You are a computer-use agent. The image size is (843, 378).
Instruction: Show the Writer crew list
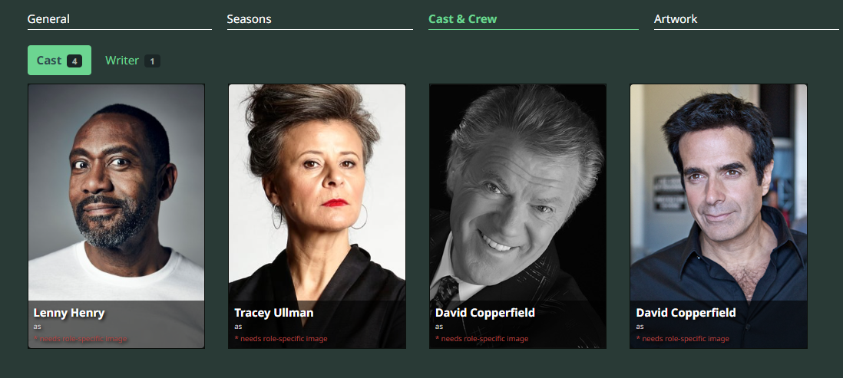point(132,61)
